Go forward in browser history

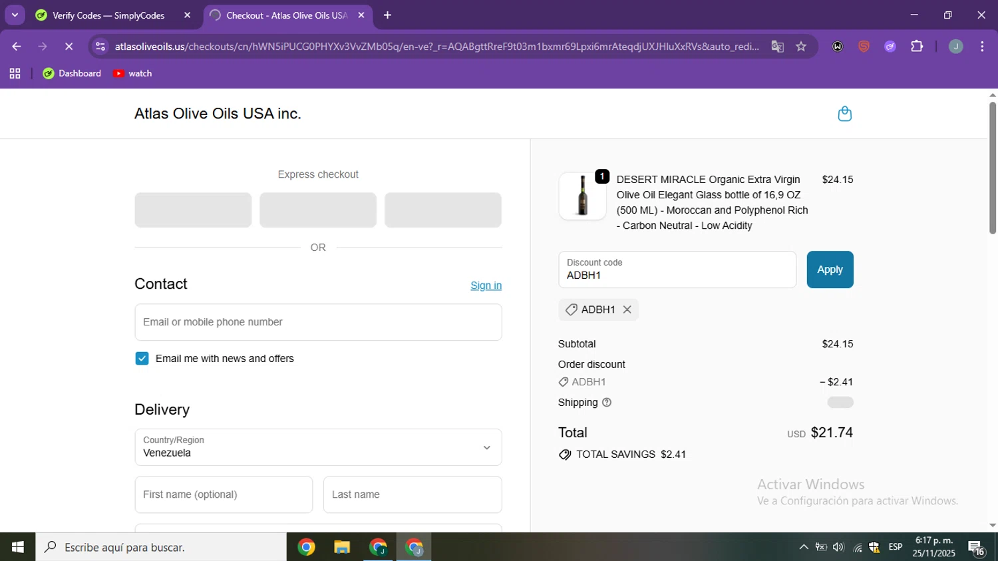pos(43,47)
